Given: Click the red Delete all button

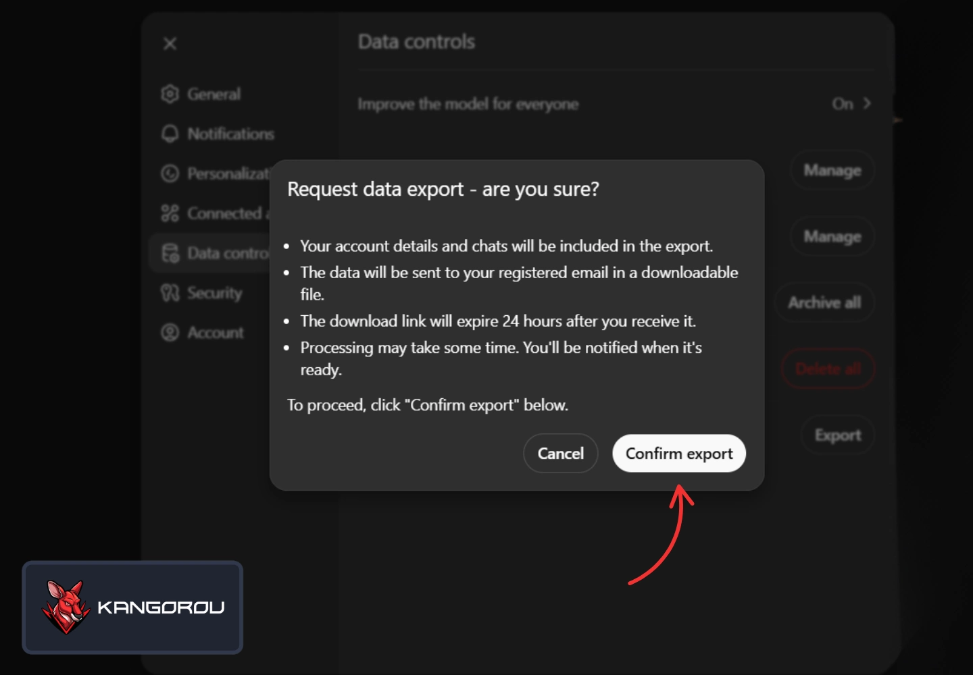Looking at the screenshot, I should point(828,369).
